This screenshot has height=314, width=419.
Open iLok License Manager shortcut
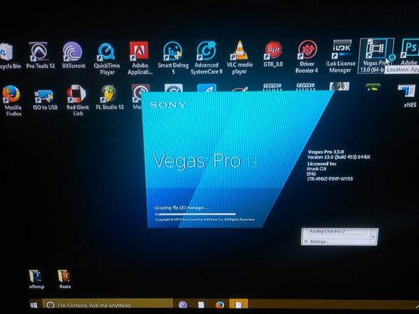340,57
